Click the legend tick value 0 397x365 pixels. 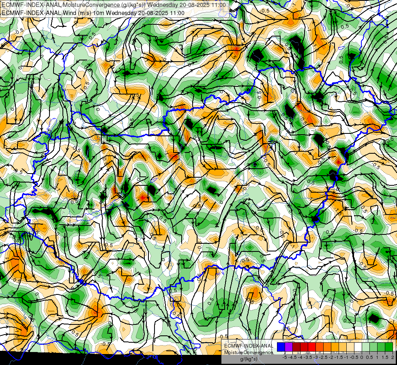point(362,357)
